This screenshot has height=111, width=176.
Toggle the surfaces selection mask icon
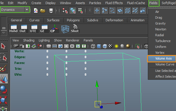120,11
